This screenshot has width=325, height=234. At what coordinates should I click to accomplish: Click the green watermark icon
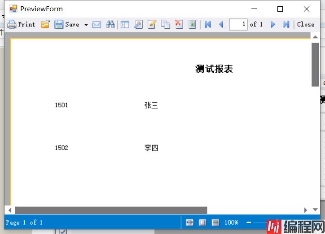point(192,24)
